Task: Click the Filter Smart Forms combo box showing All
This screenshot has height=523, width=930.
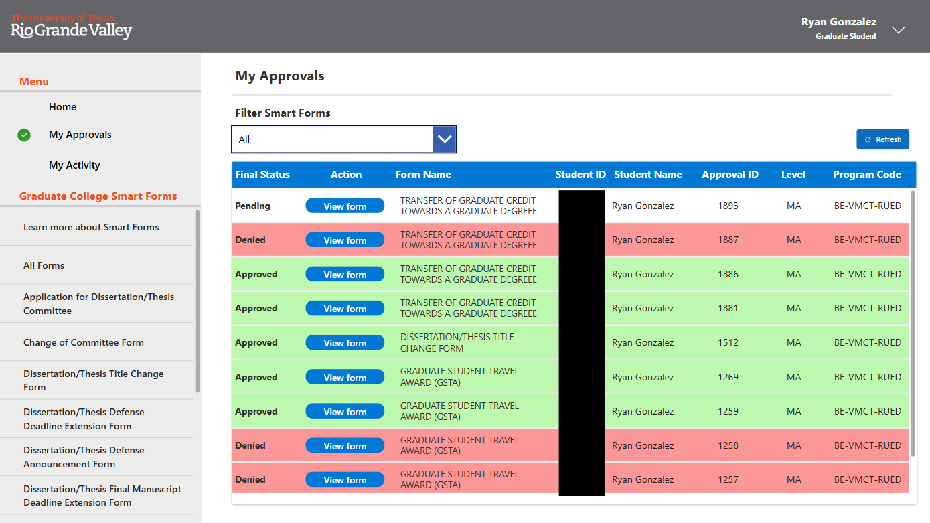Action: (333, 139)
